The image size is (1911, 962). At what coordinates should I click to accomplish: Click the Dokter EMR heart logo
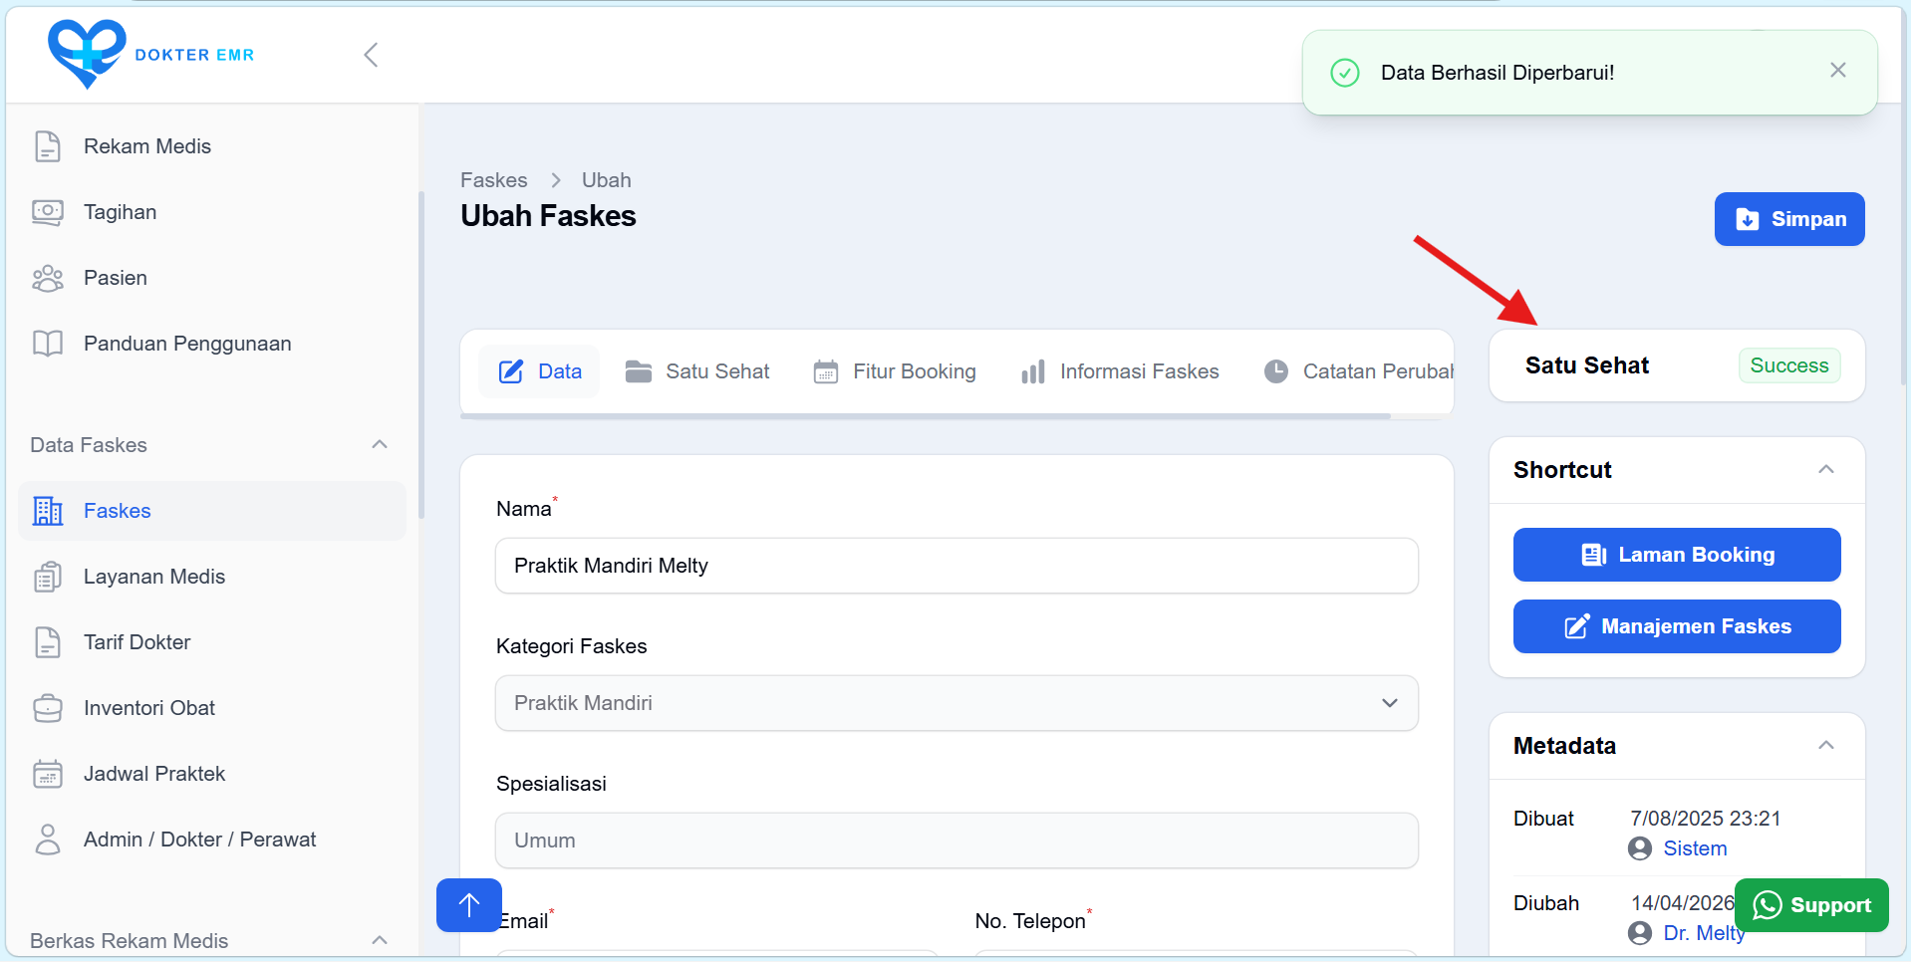[x=88, y=54]
